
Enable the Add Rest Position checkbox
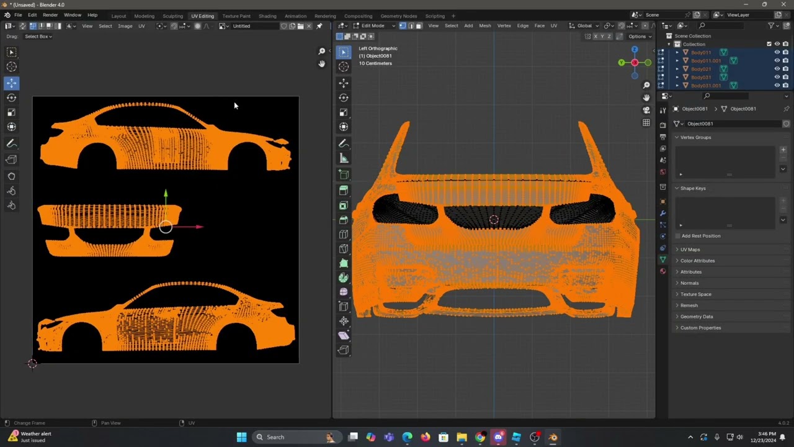click(x=678, y=236)
